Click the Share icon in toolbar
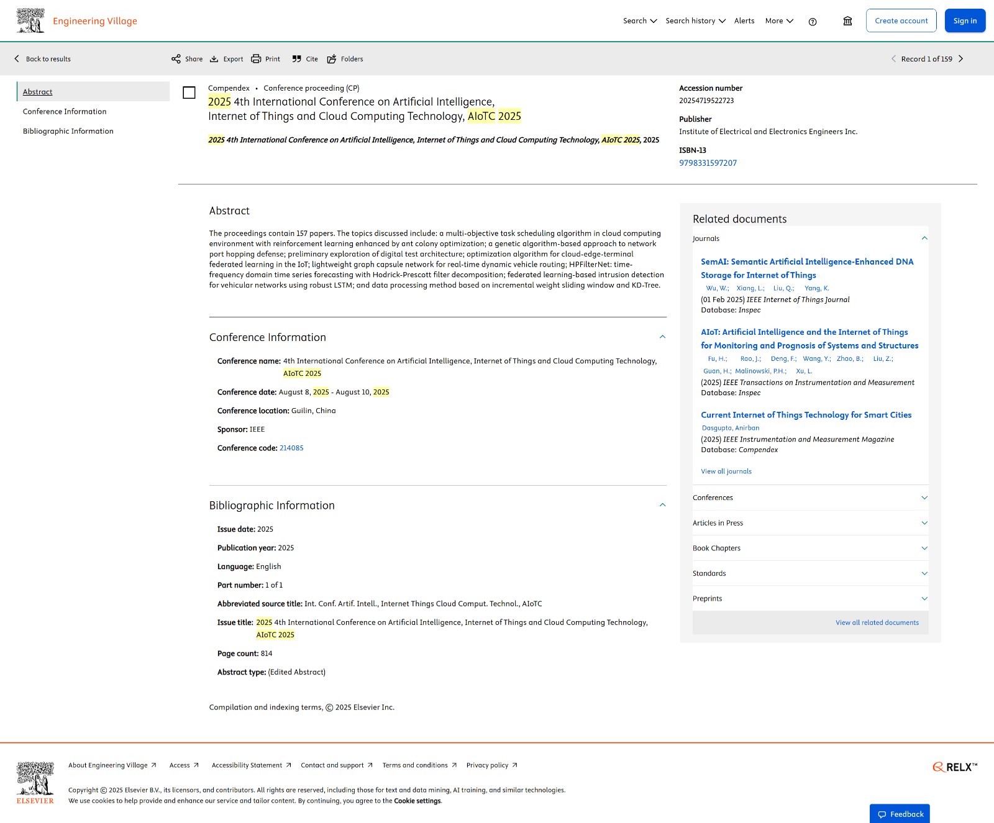Viewport: 994px width, 823px height. (176, 59)
